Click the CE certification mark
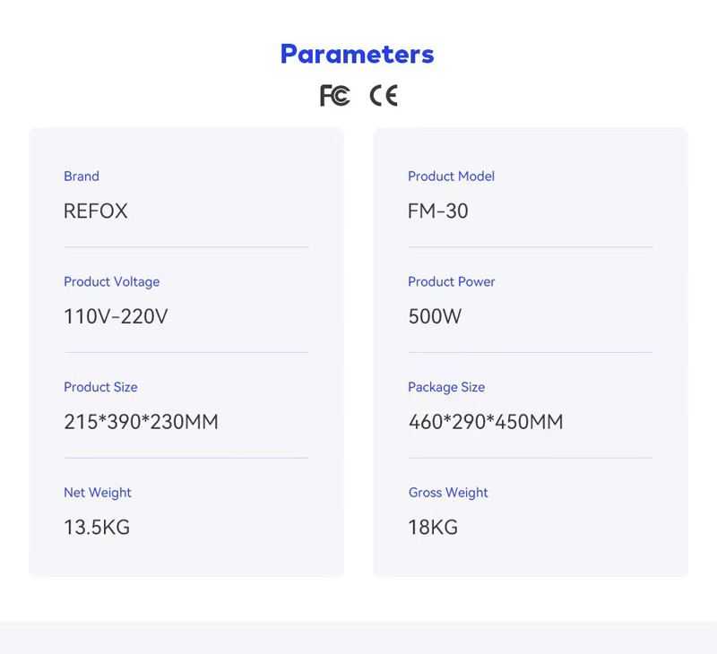 384,96
